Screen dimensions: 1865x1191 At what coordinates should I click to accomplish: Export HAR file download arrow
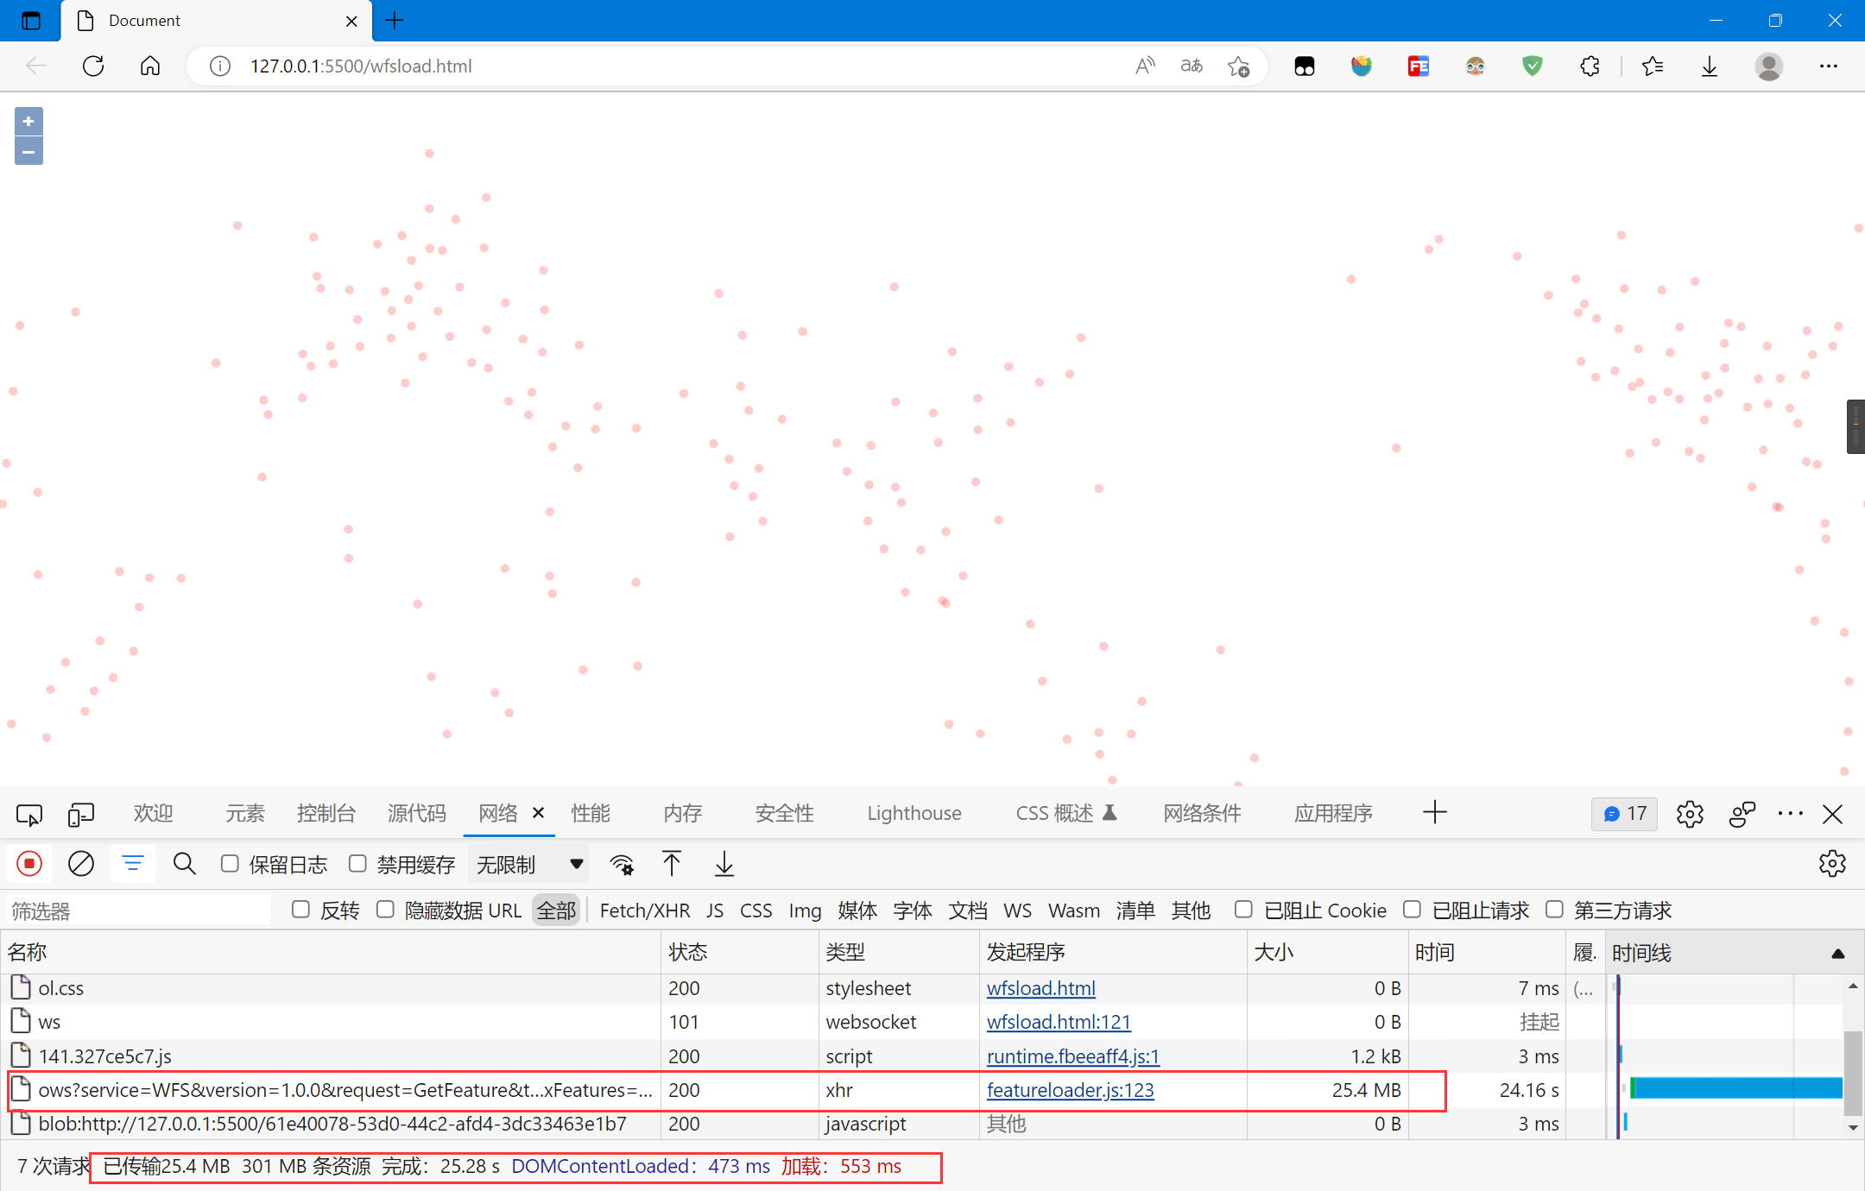(x=724, y=864)
